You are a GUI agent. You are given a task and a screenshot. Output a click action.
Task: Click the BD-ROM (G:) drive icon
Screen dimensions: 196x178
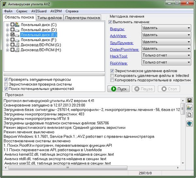coord(17,45)
